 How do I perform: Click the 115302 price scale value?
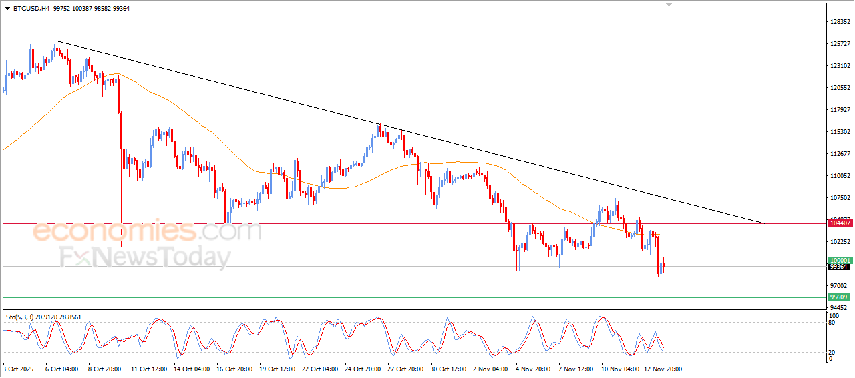tap(840, 132)
